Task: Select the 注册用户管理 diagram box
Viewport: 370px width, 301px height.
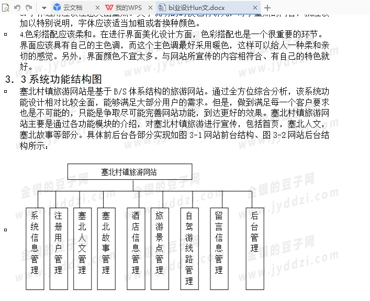Action: coord(59,249)
